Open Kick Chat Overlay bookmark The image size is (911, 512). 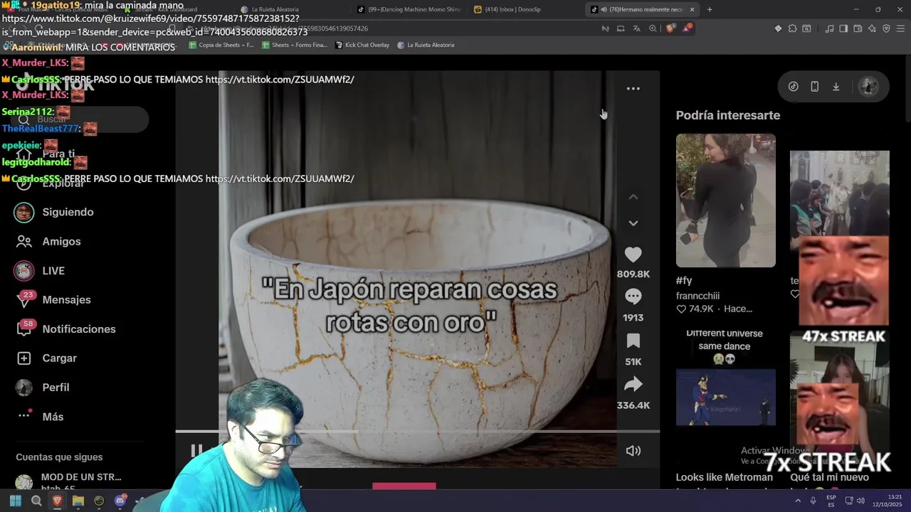(x=362, y=45)
